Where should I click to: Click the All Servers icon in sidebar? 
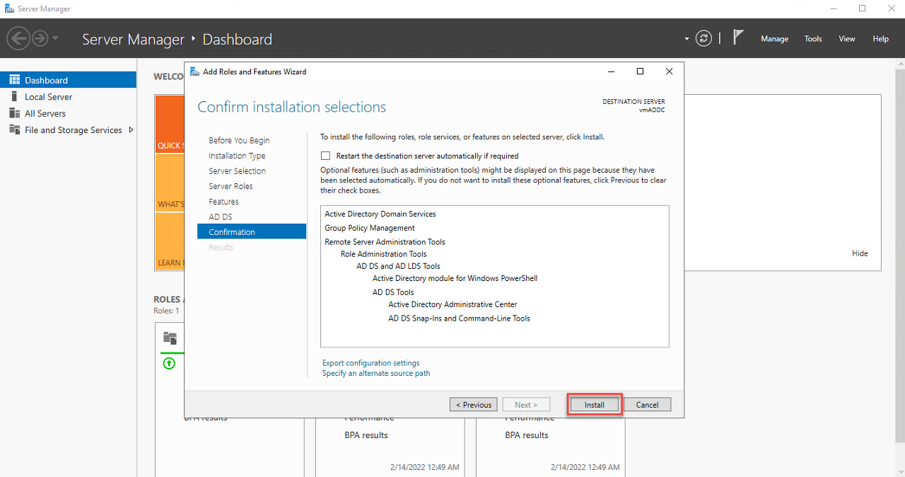(14, 113)
